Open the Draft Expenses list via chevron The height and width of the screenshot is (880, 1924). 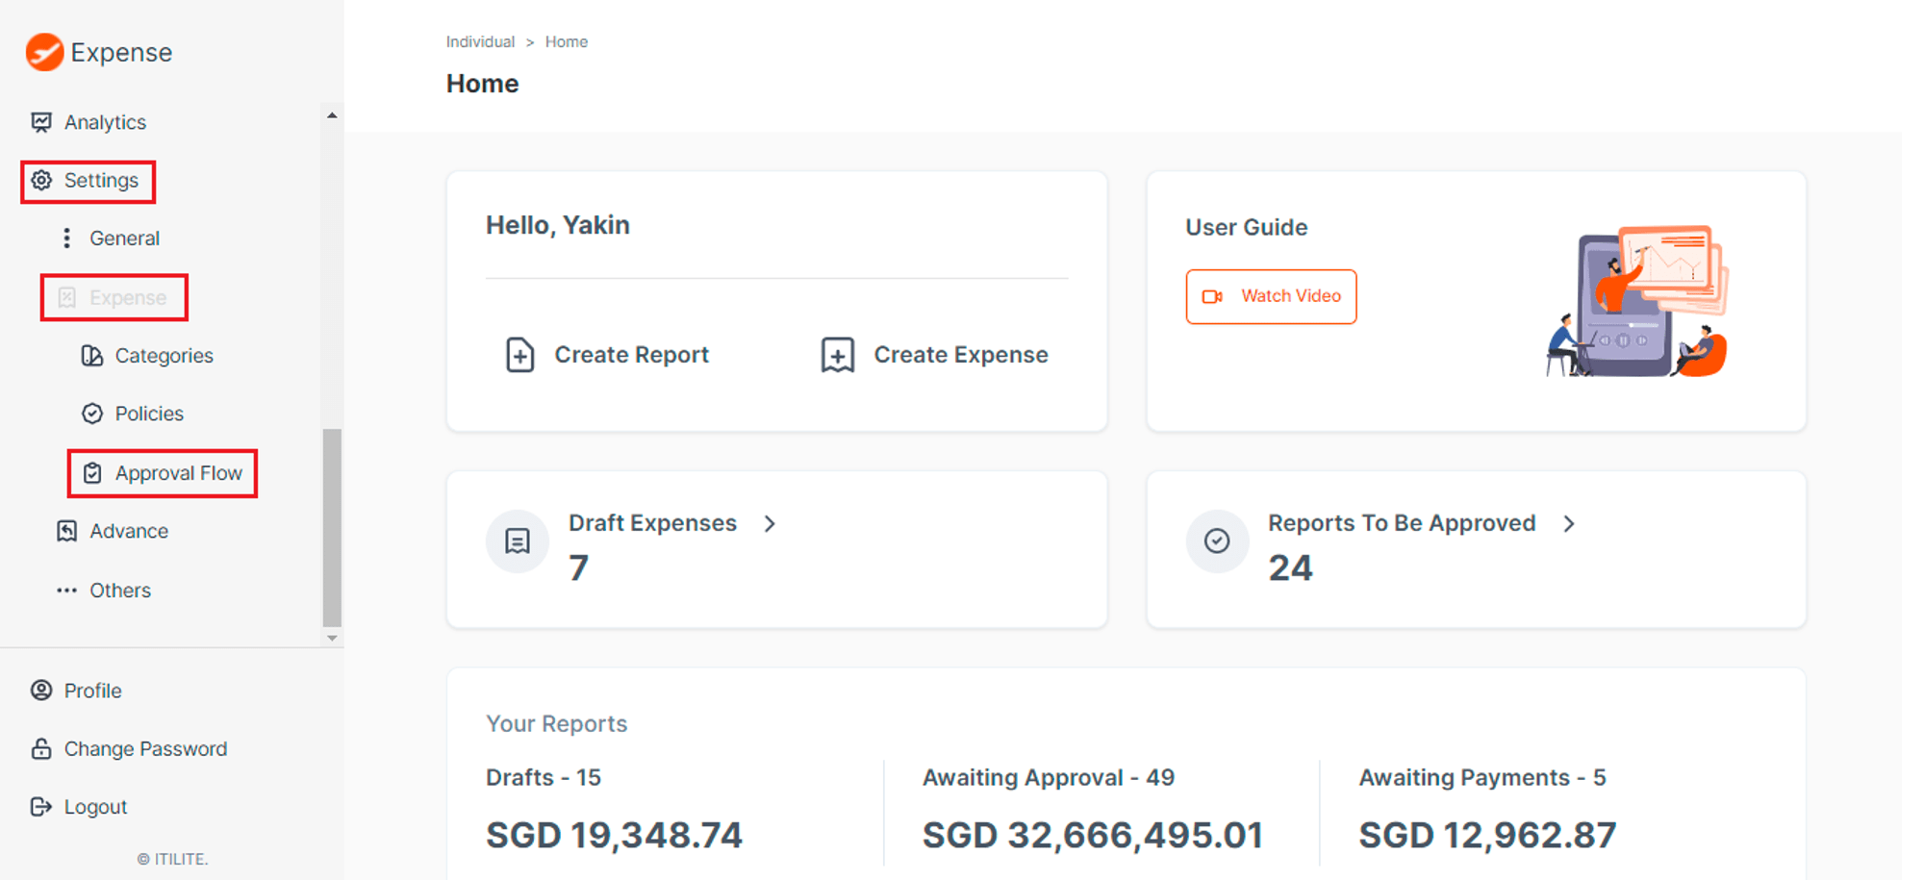(770, 523)
